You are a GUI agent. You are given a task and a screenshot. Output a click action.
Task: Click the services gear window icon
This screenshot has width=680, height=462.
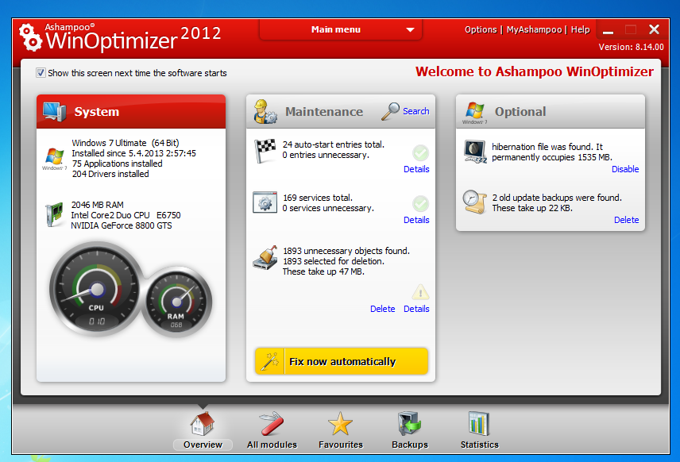click(x=265, y=202)
